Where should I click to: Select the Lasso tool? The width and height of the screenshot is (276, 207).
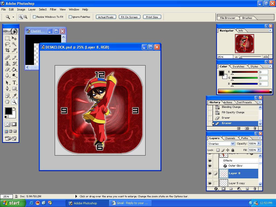[7, 44]
